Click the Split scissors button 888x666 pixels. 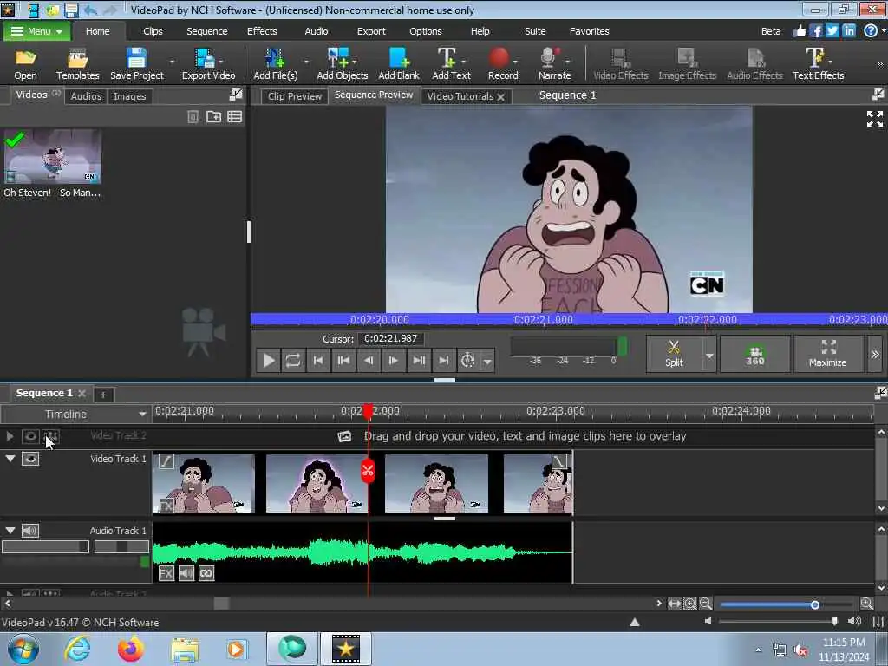pos(674,354)
